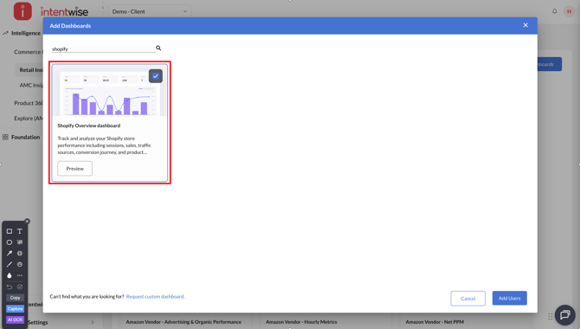Click the emoji sticker tool
This screenshot has height=329, width=580.
pyautogui.click(x=20, y=264)
